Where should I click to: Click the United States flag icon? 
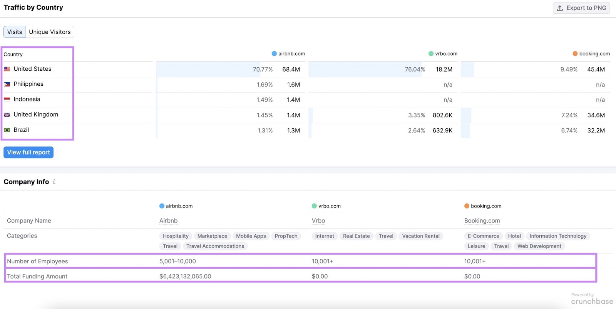pos(7,69)
